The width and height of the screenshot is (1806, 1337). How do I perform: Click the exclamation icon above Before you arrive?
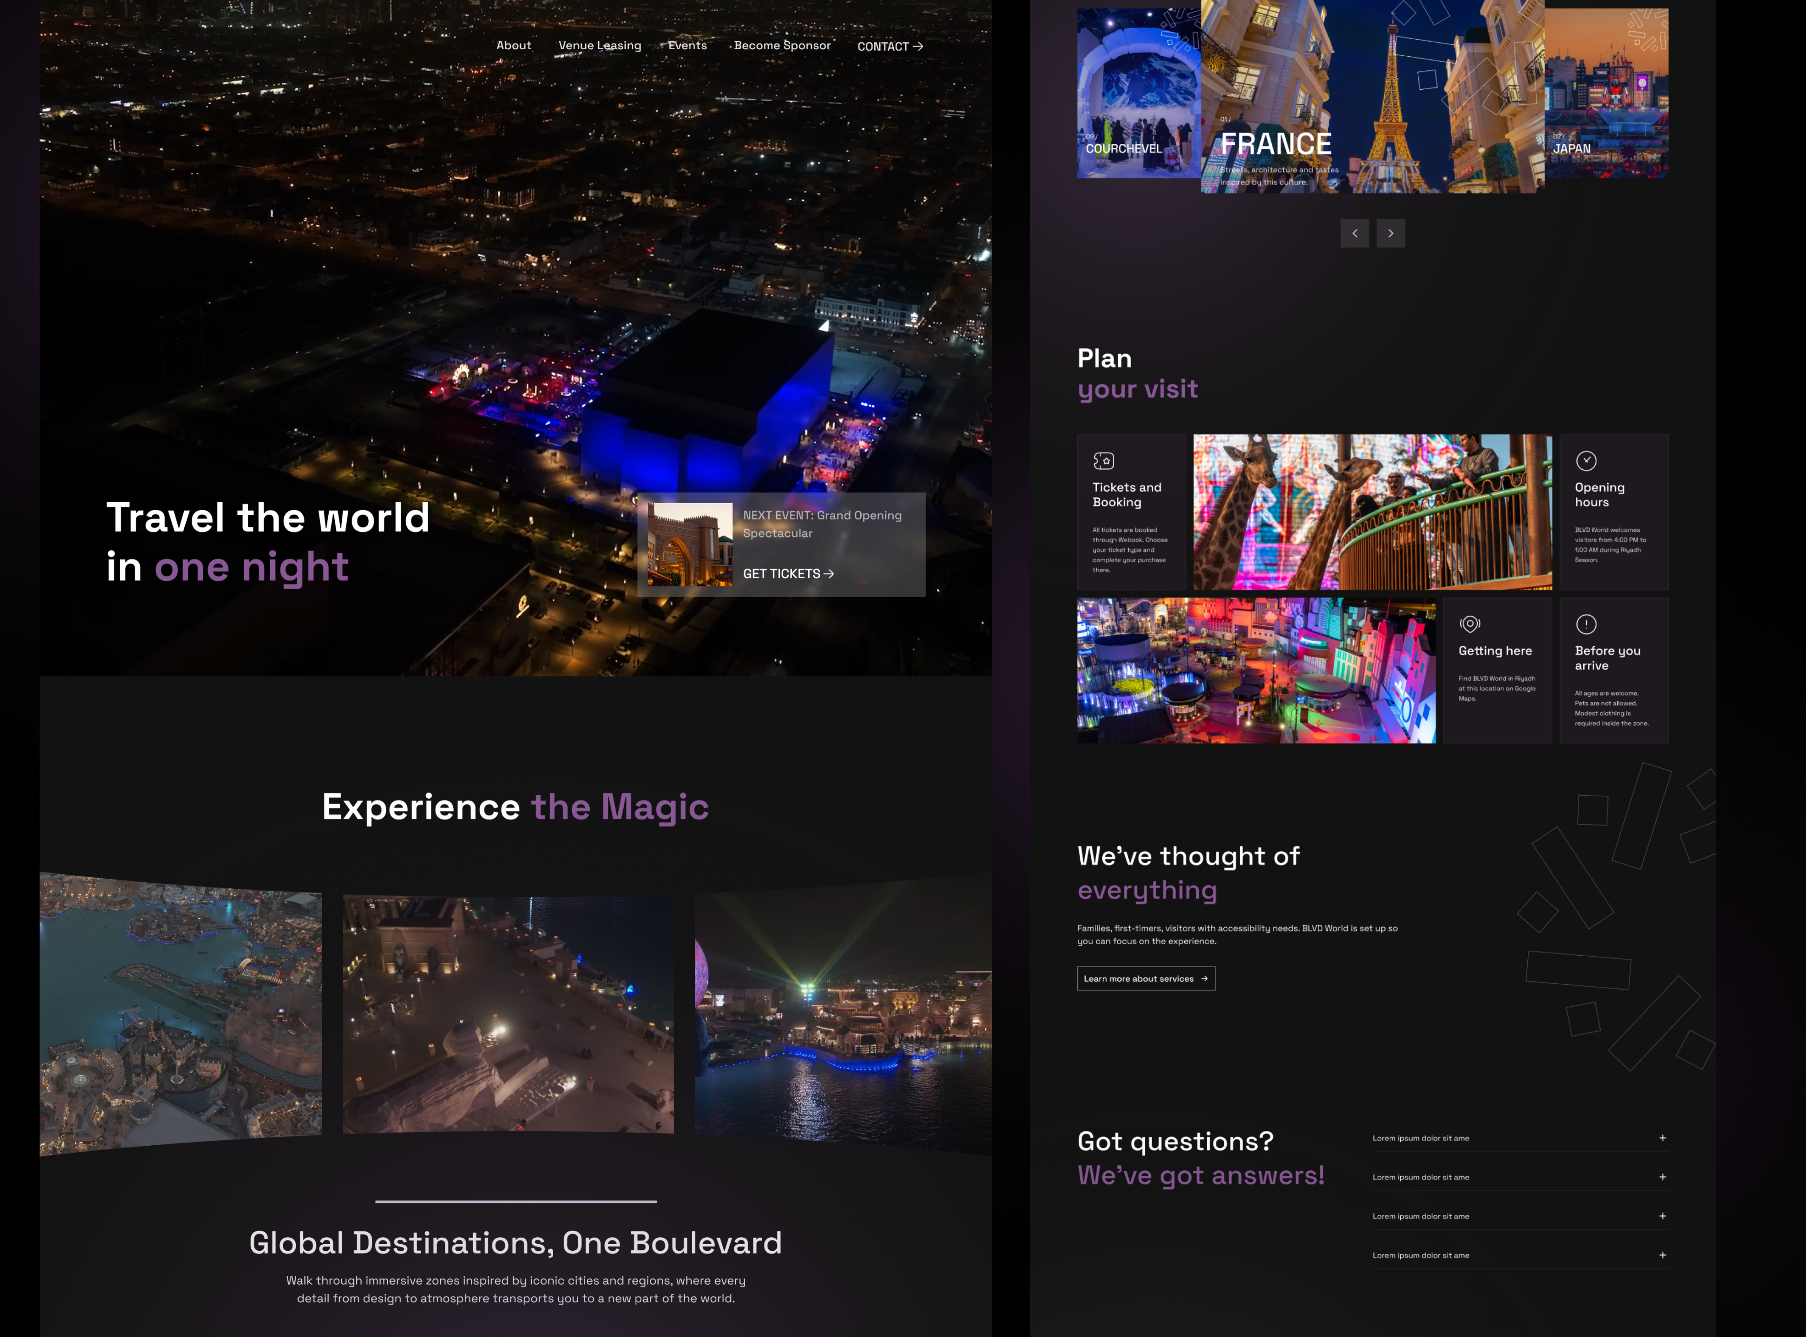(x=1586, y=624)
